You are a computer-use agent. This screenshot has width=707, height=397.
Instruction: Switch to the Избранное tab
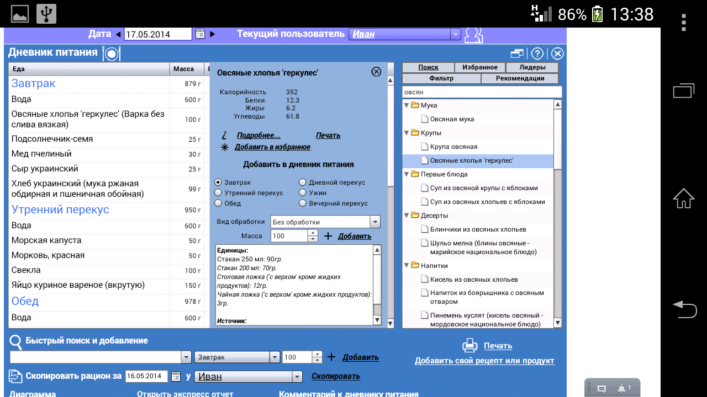pyautogui.click(x=479, y=67)
